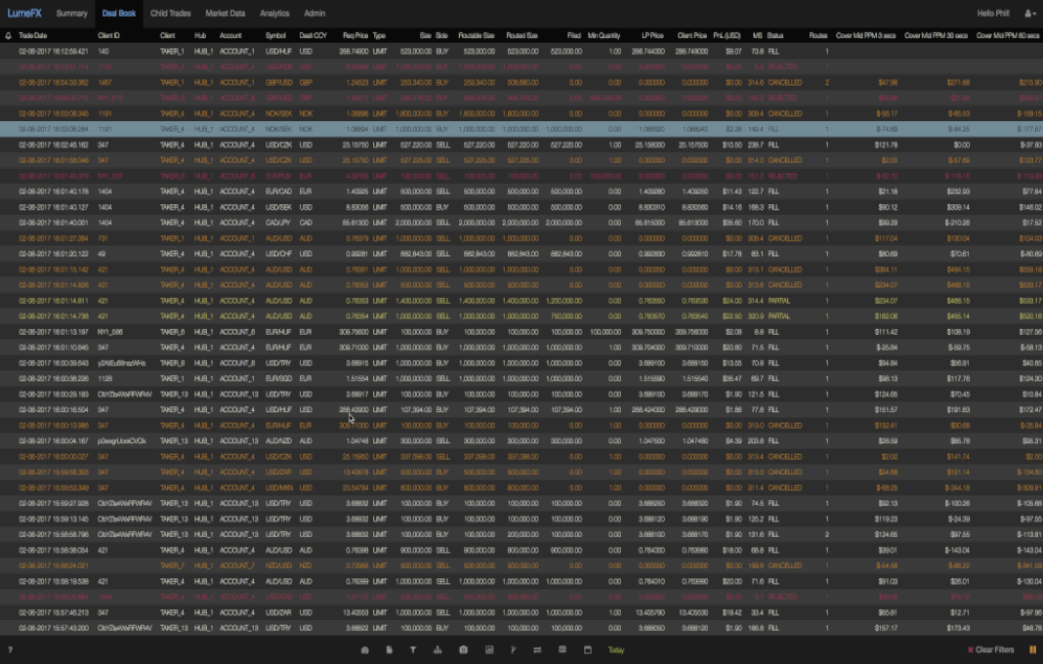Click client ID NY1_507
Image resolution: width=1043 pixels, height=664 pixels.
(x=110, y=176)
